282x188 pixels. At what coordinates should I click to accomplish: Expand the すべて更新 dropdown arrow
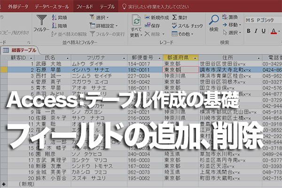click(x=141, y=35)
